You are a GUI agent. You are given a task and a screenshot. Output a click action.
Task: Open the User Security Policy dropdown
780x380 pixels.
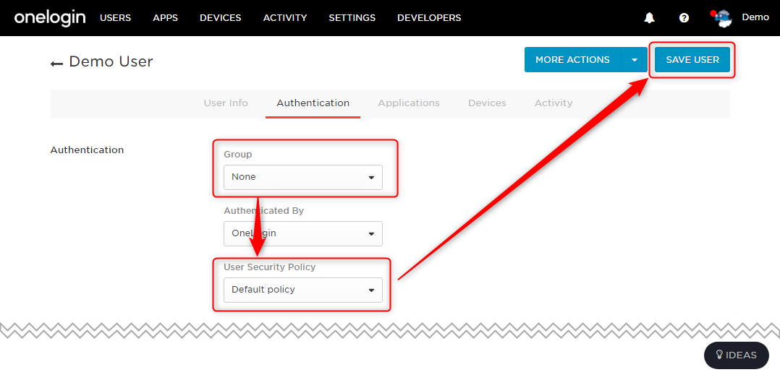click(x=303, y=290)
